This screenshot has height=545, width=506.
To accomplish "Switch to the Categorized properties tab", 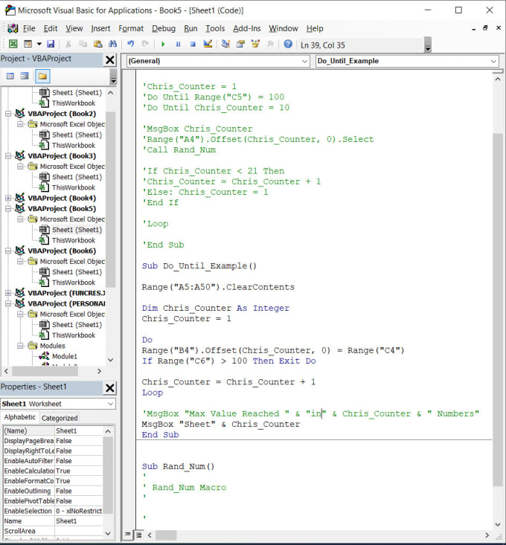I will point(60,418).
